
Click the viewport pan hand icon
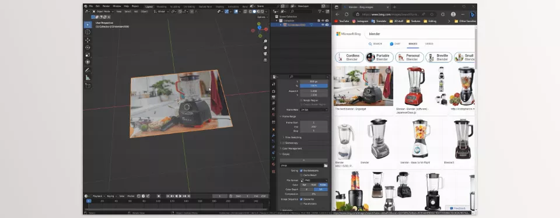[x=265, y=47]
